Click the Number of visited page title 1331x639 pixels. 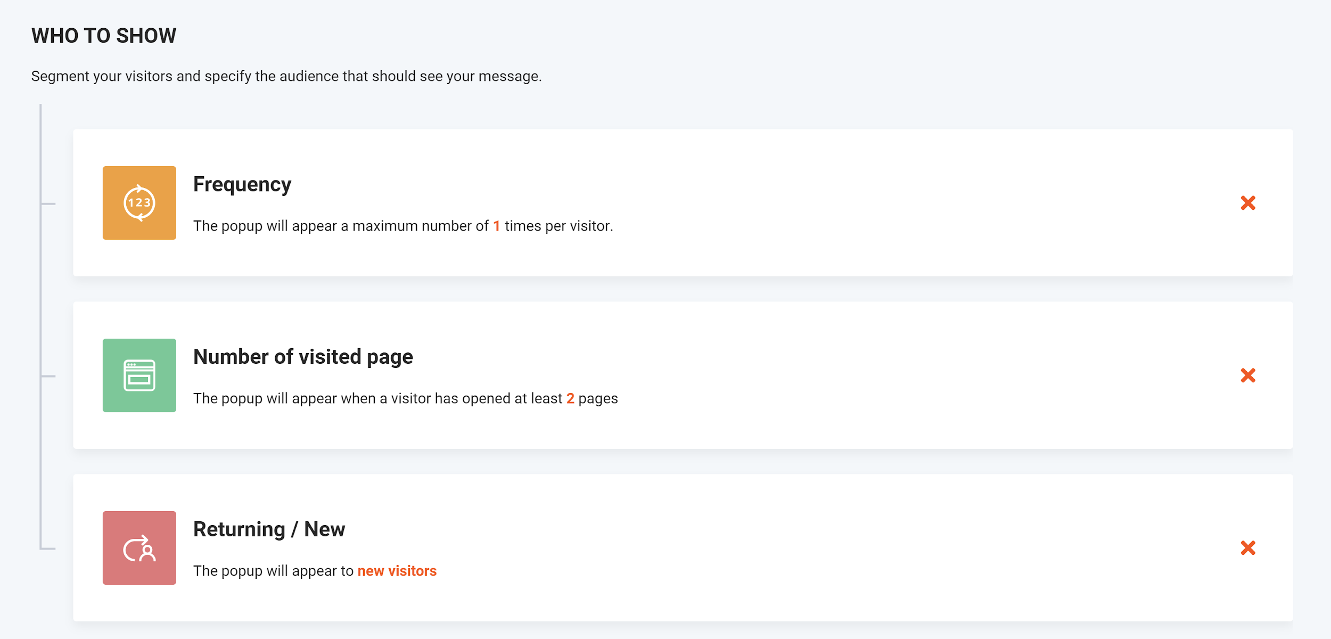coord(303,357)
